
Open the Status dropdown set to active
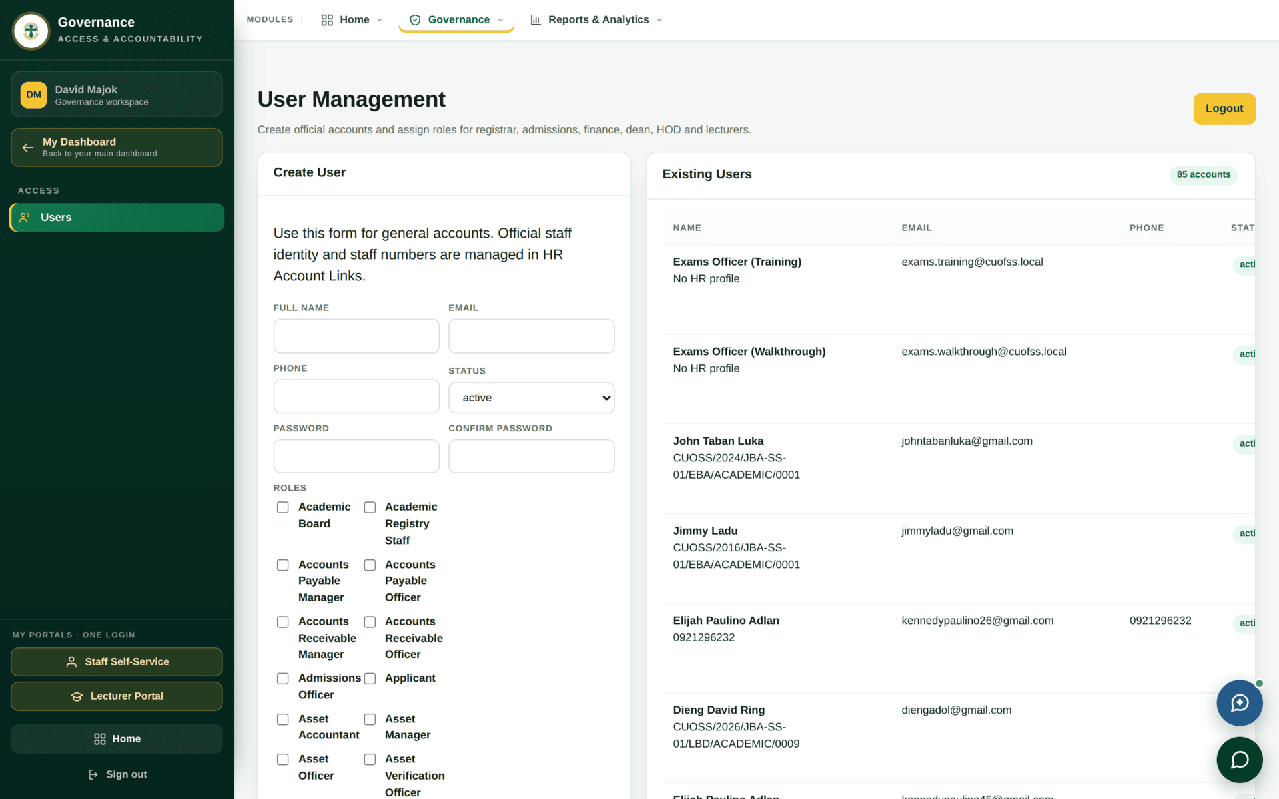coord(531,398)
